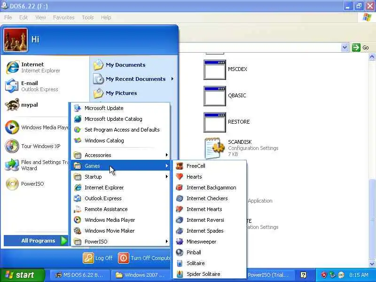Click Set Program Access and Defaults icon

point(78,130)
